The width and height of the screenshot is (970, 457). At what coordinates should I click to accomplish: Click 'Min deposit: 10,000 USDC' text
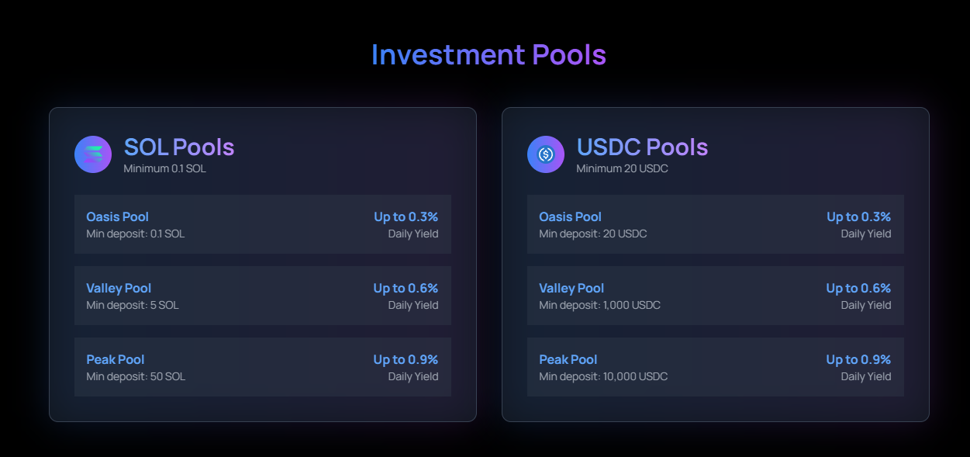pos(603,376)
